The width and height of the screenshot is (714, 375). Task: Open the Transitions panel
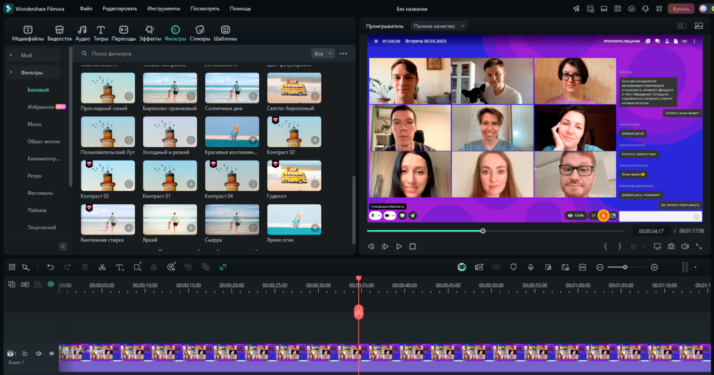point(123,33)
